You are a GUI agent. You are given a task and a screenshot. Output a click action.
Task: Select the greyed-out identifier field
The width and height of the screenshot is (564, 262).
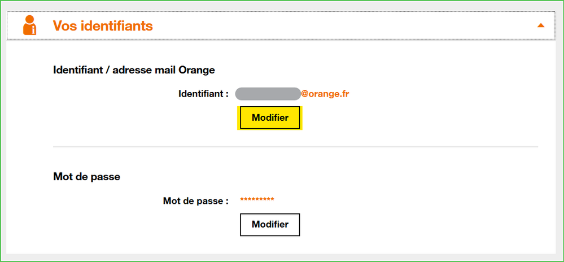coord(268,94)
